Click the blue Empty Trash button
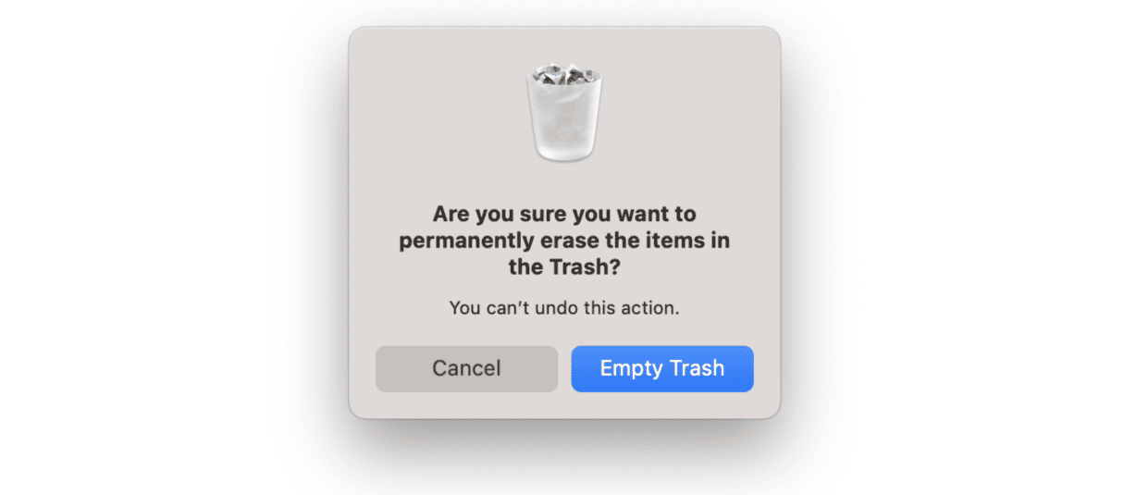1124x495 pixels. 662,368
